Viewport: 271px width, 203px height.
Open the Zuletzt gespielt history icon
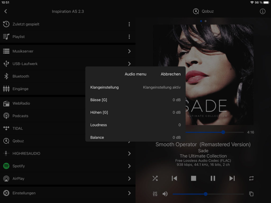pos(6,24)
